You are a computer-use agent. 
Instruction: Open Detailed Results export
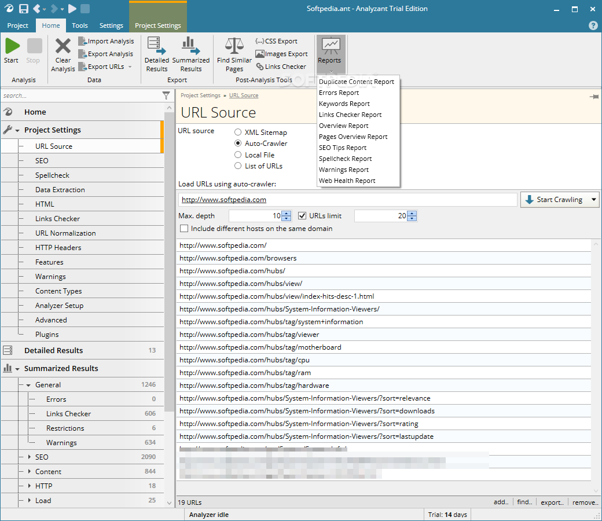(157, 54)
